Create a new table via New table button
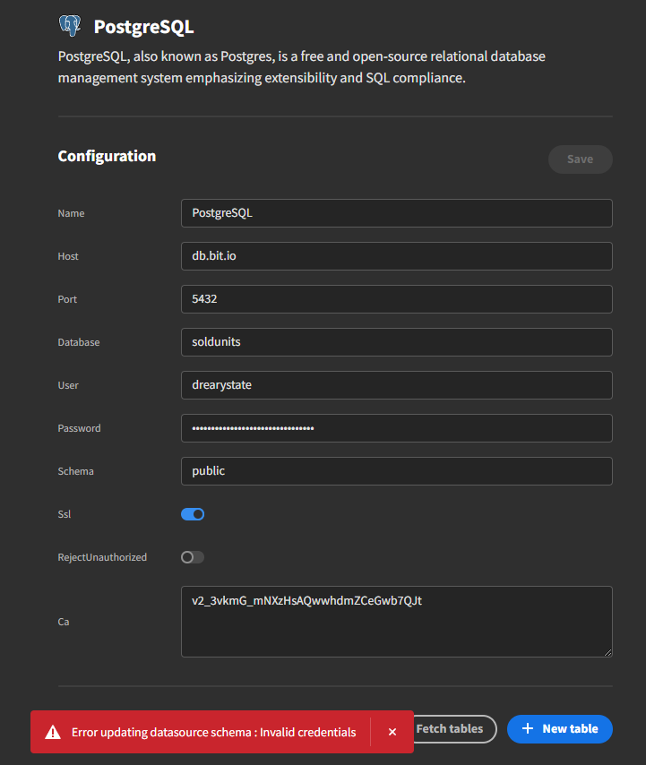Screen dimensions: 646x765 [559, 729]
